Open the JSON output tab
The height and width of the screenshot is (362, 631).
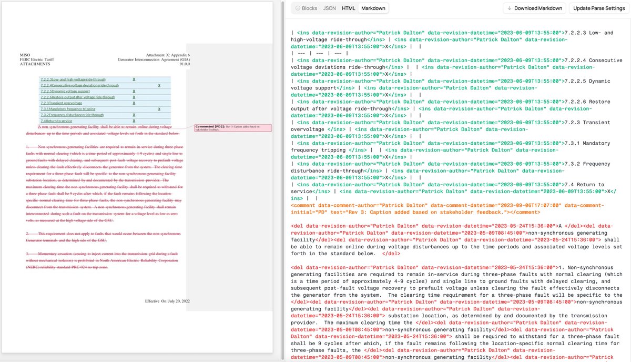point(329,8)
